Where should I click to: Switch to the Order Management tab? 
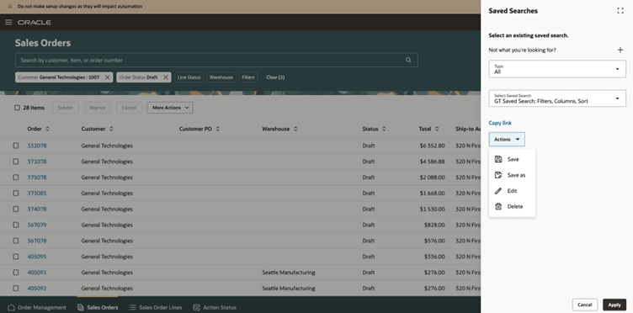37,307
